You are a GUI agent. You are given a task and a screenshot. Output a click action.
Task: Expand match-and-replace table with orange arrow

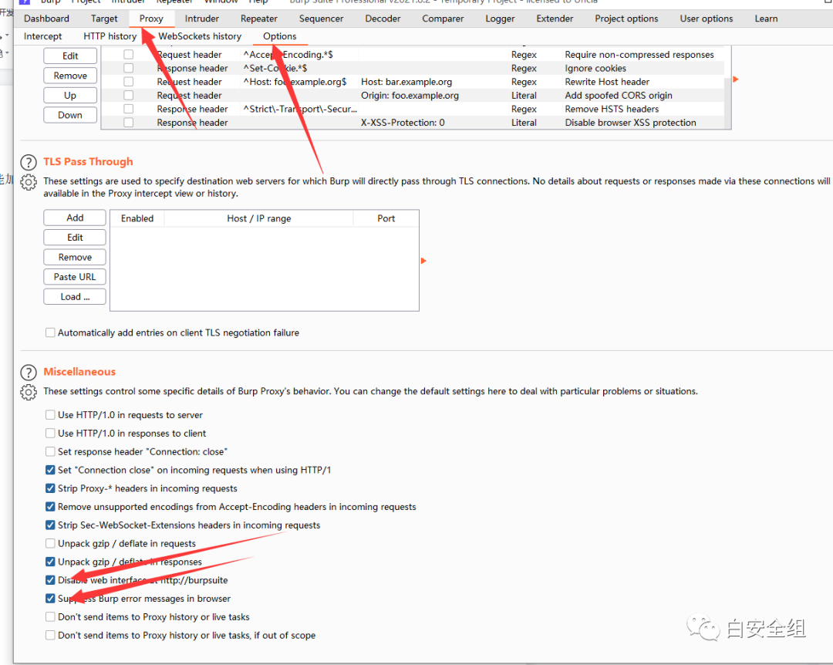tap(736, 79)
